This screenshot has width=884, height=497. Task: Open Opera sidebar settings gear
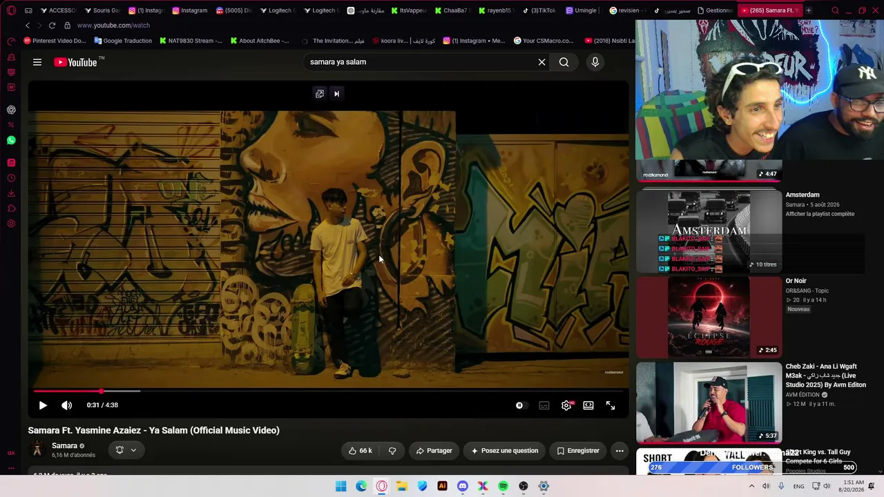coord(11,224)
